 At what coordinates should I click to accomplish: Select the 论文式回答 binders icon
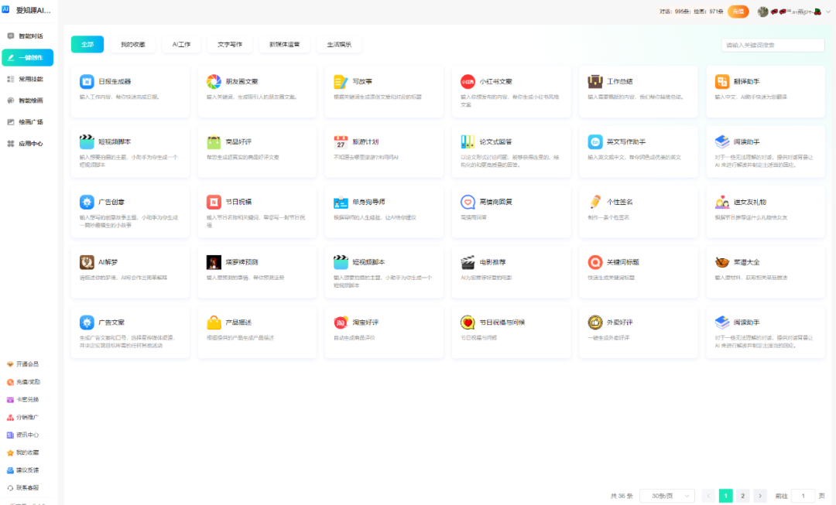pyautogui.click(x=468, y=142)
